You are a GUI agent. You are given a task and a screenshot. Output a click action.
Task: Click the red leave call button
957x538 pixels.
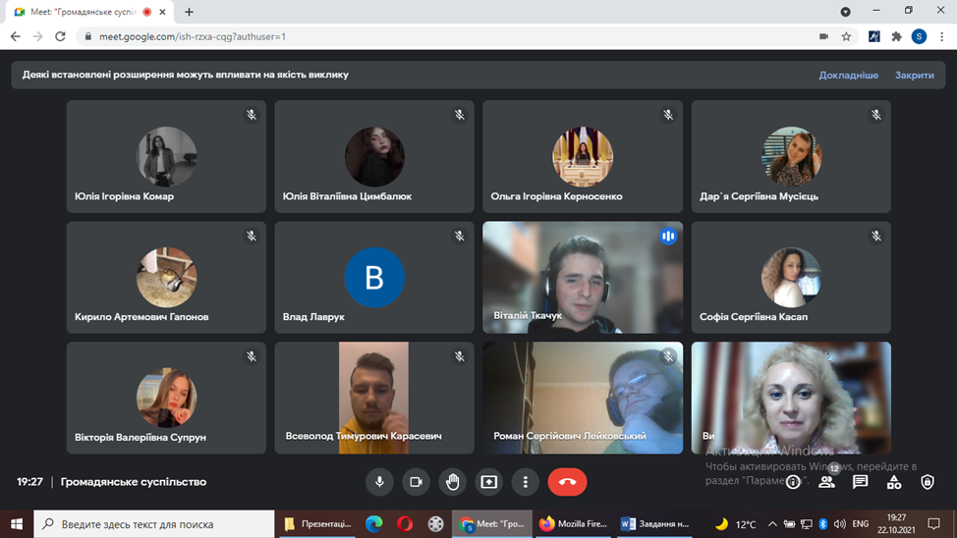pos(567,482)
